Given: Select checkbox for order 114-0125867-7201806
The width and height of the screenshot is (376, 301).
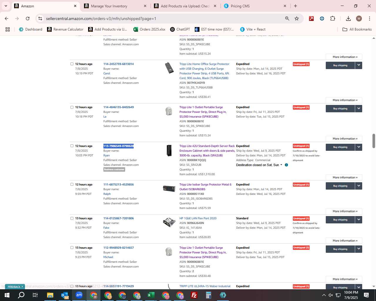Looking at the screenshot, I should coord(72,218).
